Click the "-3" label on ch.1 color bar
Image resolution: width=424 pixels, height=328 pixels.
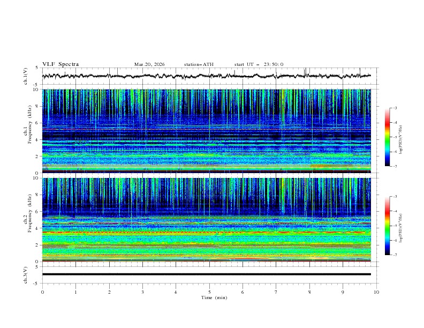coord(395,108)
